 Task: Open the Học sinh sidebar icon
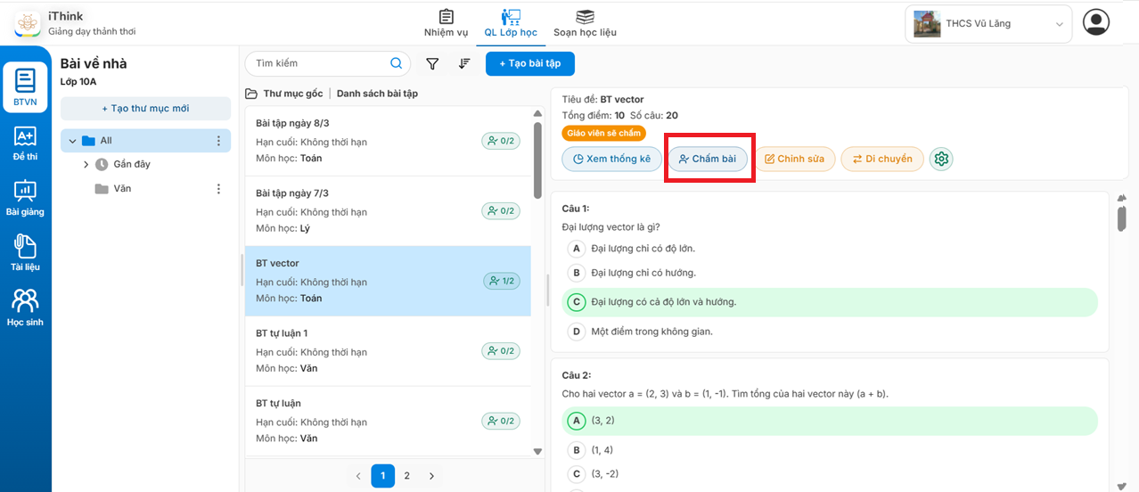point(25,307)
